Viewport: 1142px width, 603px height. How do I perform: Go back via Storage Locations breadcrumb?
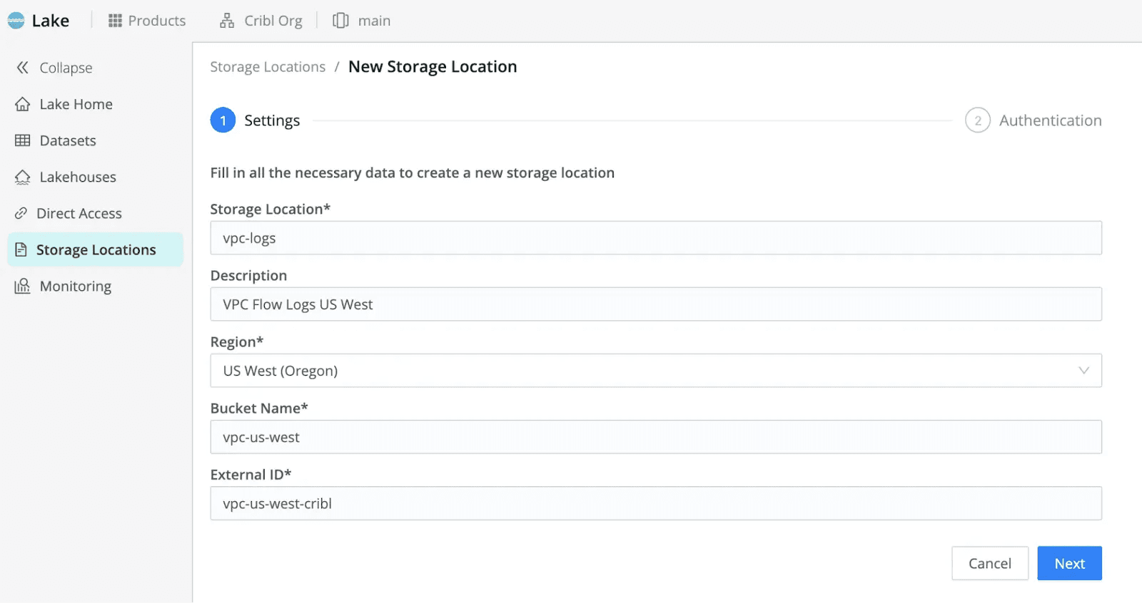click(x=268, y=67)
